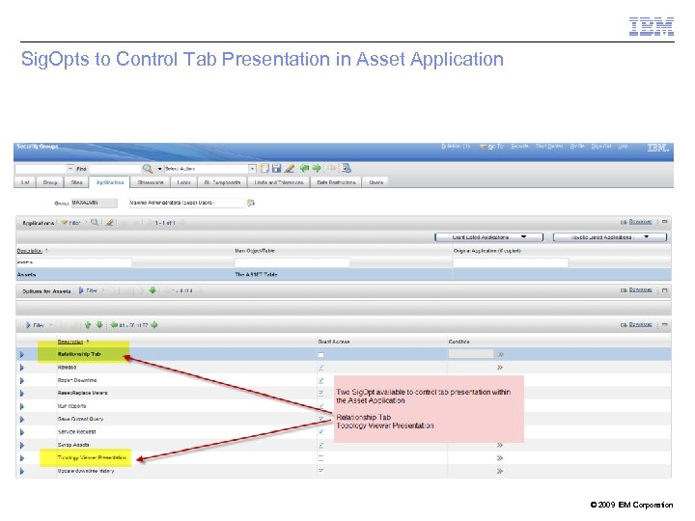The height and width of the screenshot is (521, 695).
Task: Open Select Action dropdown
Action: 252,168
